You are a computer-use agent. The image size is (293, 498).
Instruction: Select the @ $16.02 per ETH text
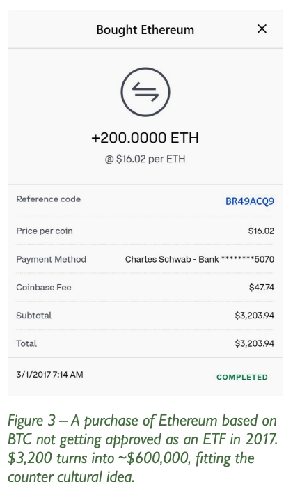pyautogui.click(x=145, y=159)
